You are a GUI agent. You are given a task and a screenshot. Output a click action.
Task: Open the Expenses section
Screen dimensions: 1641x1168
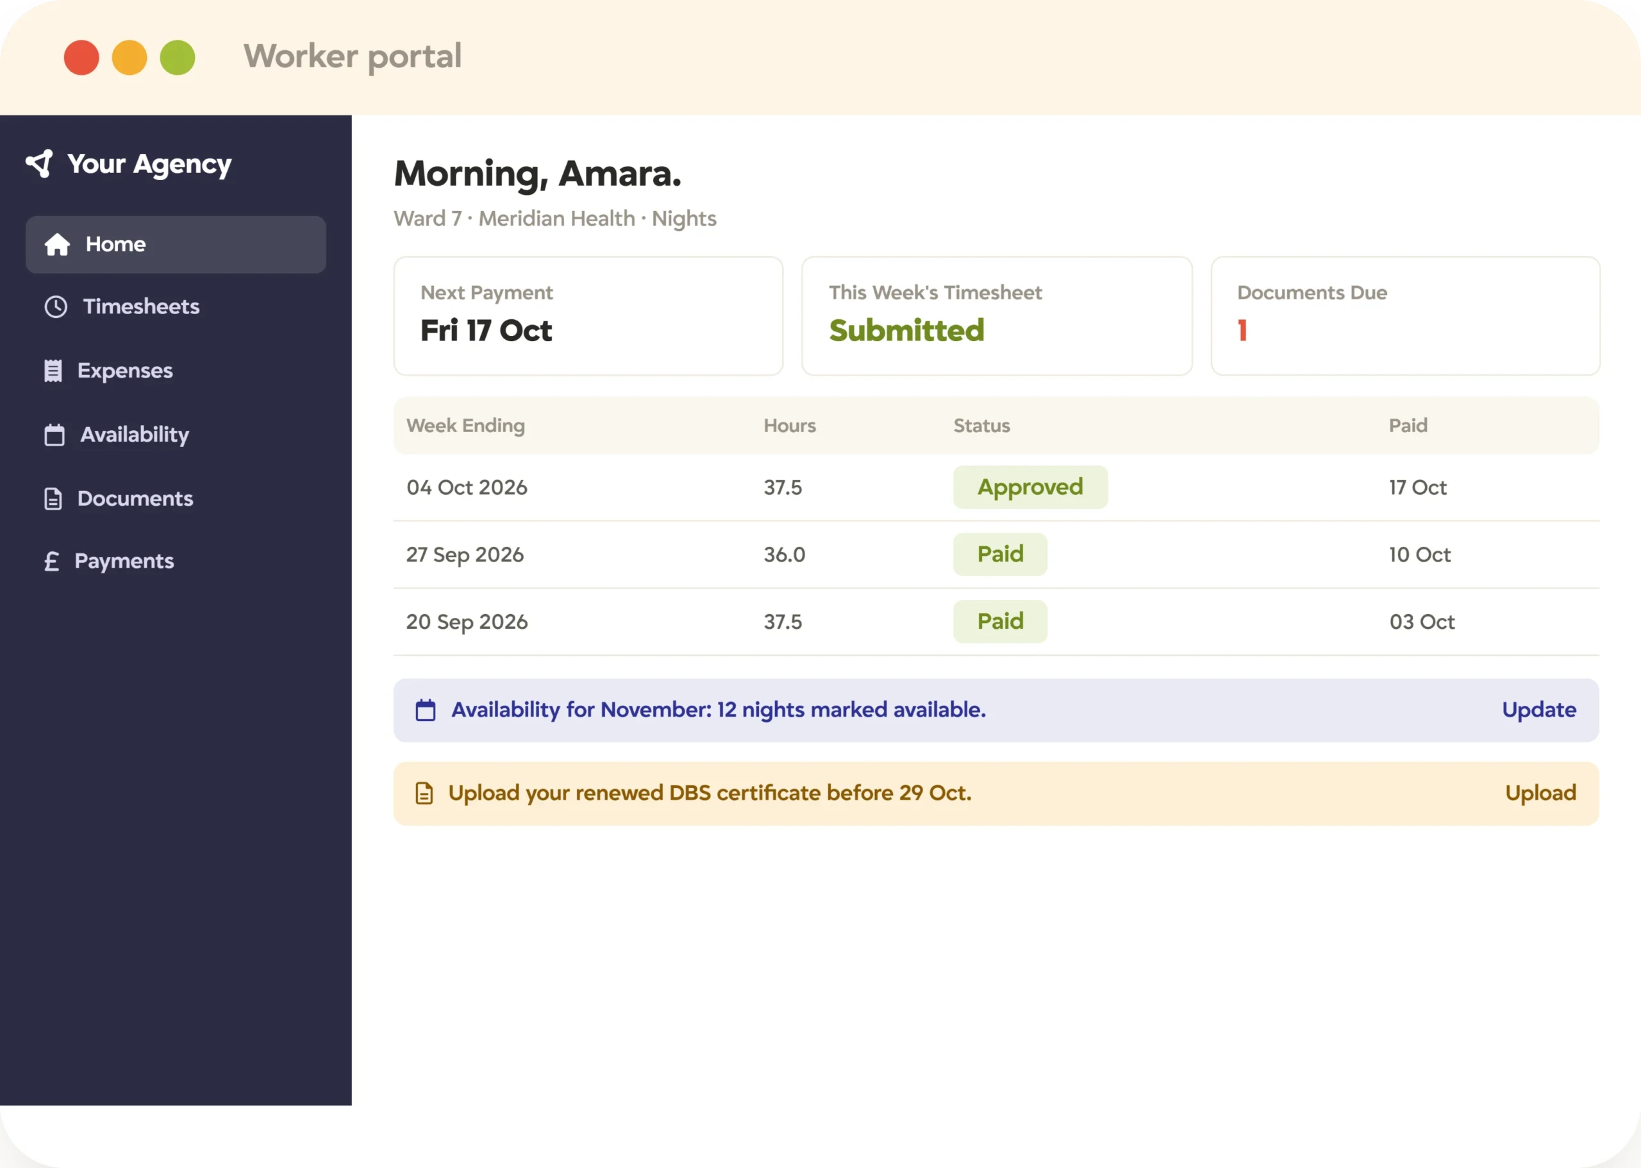click(x=176, y=371)
